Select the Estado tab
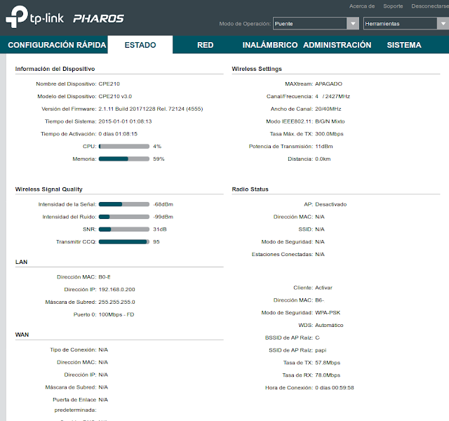The width and height of the screenshot is (449, 421). [x=140, y=45]
